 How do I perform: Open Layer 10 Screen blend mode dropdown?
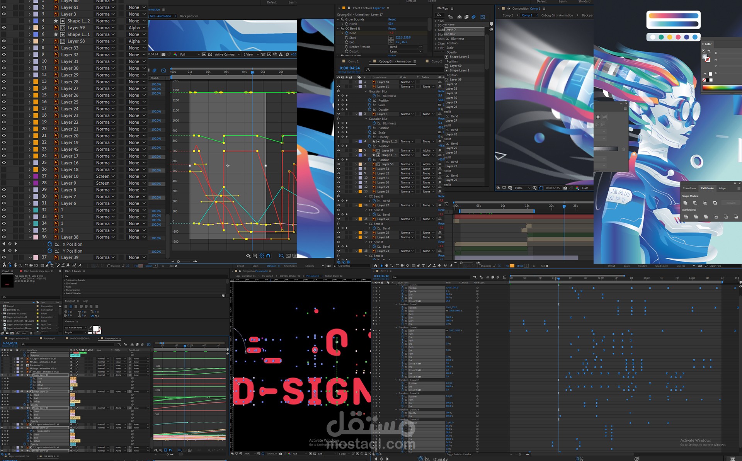pyautogui.click(x=105, y=176)
